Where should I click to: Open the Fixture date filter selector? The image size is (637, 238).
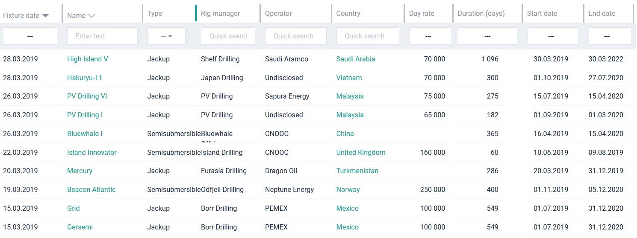coord(30,36)
